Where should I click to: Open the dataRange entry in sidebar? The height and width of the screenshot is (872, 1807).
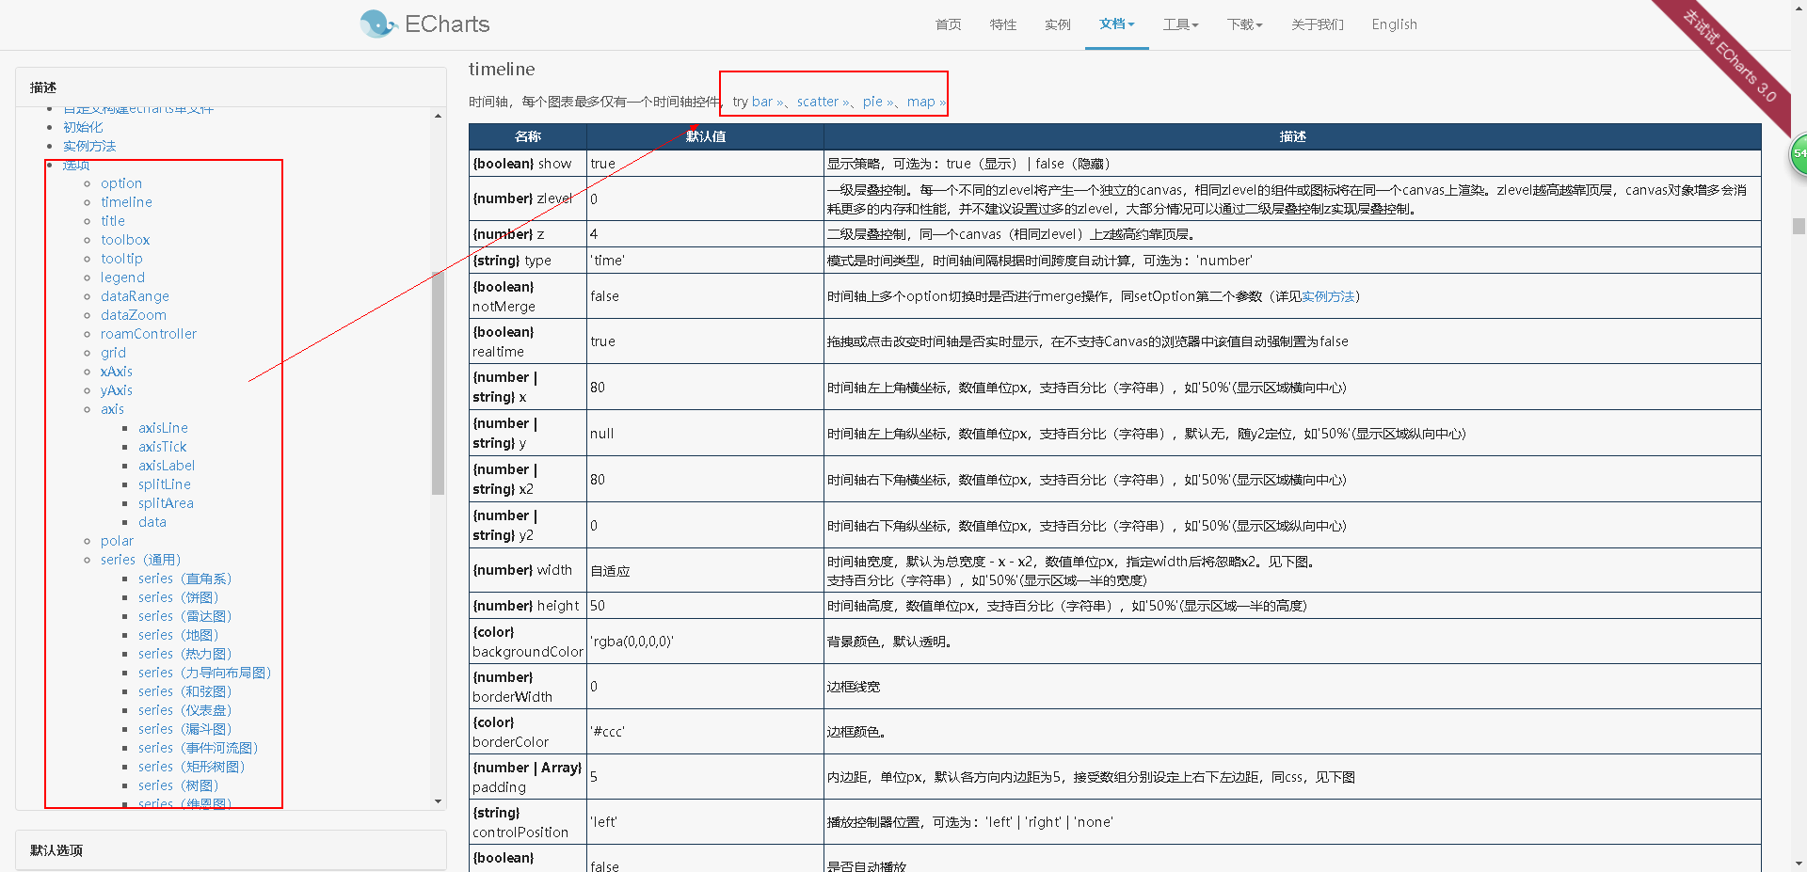[135, 296]
